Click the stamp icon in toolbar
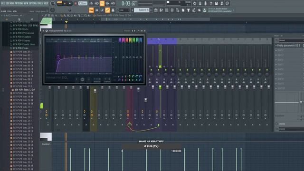 [113, 10]
